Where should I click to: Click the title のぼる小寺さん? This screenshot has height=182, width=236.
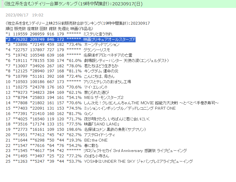pyautogui.click(x=97, y=156)
